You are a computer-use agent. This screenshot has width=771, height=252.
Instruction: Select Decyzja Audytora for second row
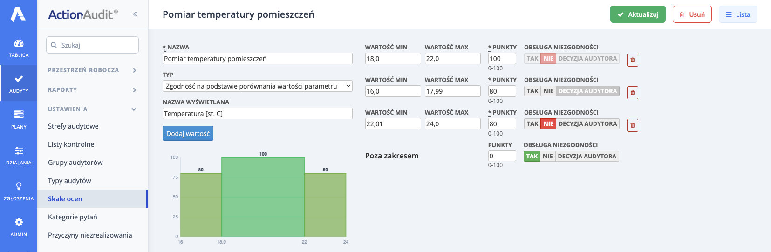pos(587,91)
